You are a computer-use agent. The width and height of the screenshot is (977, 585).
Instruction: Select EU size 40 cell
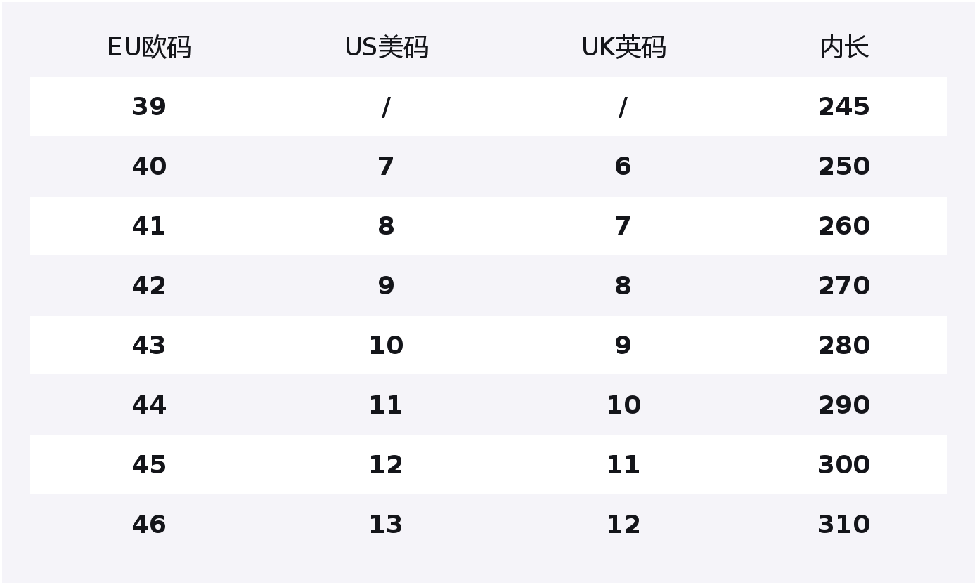(149, 166)
